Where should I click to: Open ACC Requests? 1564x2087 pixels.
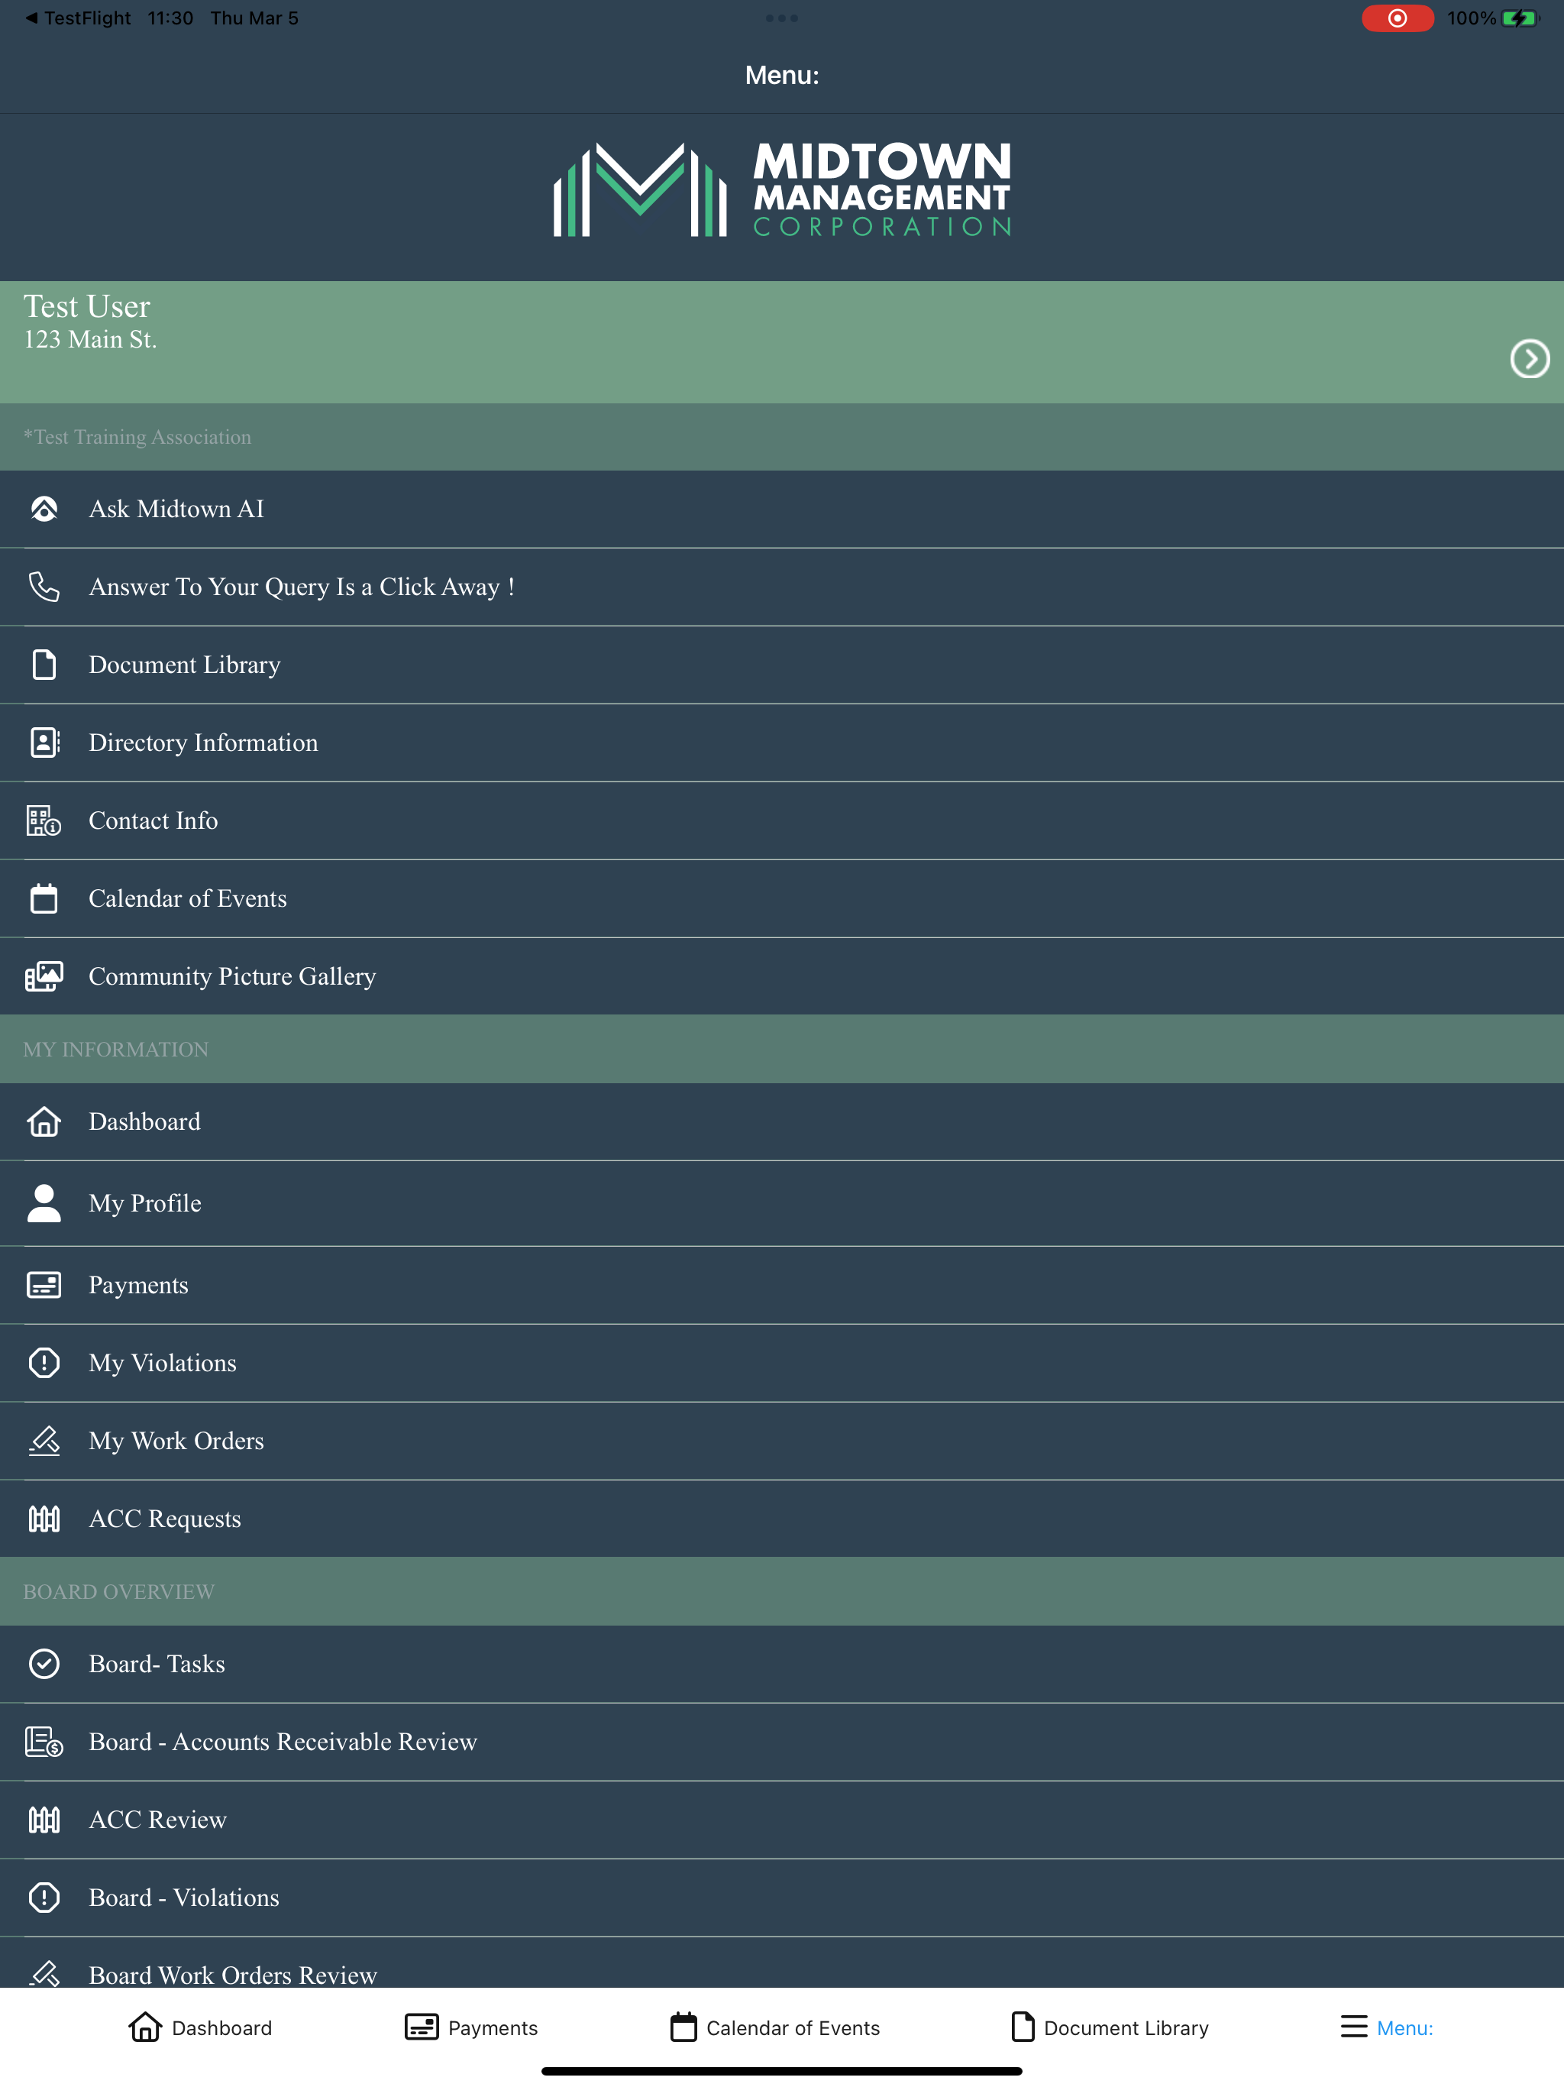782,1519
